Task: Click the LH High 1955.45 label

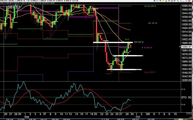Action: [x=150, y=6]
